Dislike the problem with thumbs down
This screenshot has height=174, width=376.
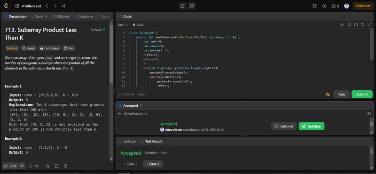pos(22,166)
